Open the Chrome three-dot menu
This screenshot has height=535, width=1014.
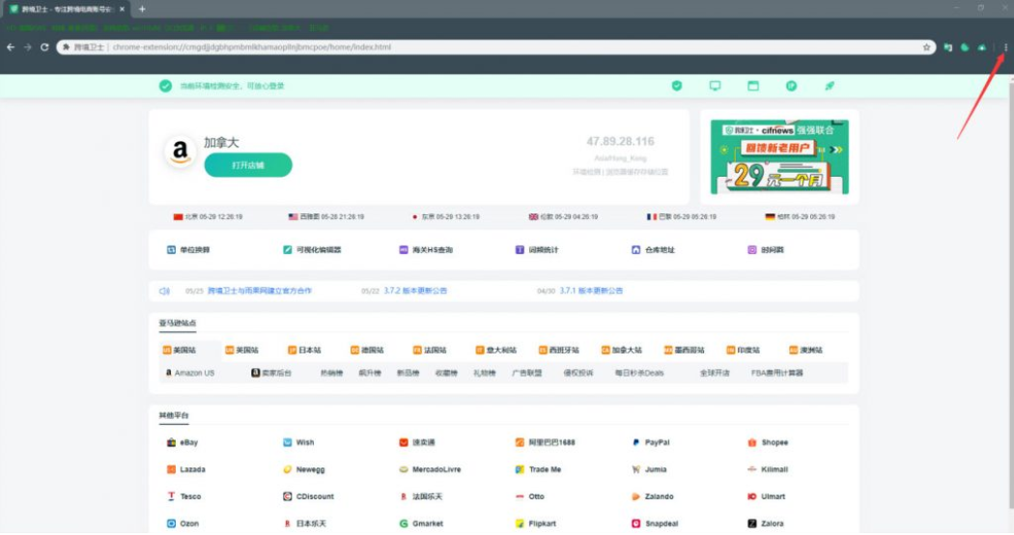click(x=1004, y=46)
